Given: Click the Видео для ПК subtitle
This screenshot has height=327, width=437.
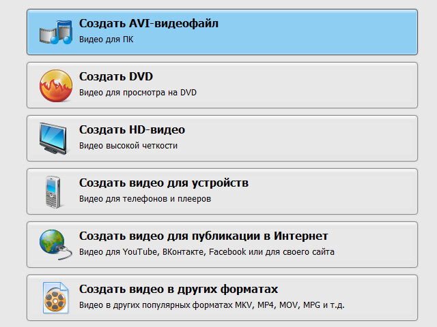Looking at the screenshot, I should tap(107, 40).
